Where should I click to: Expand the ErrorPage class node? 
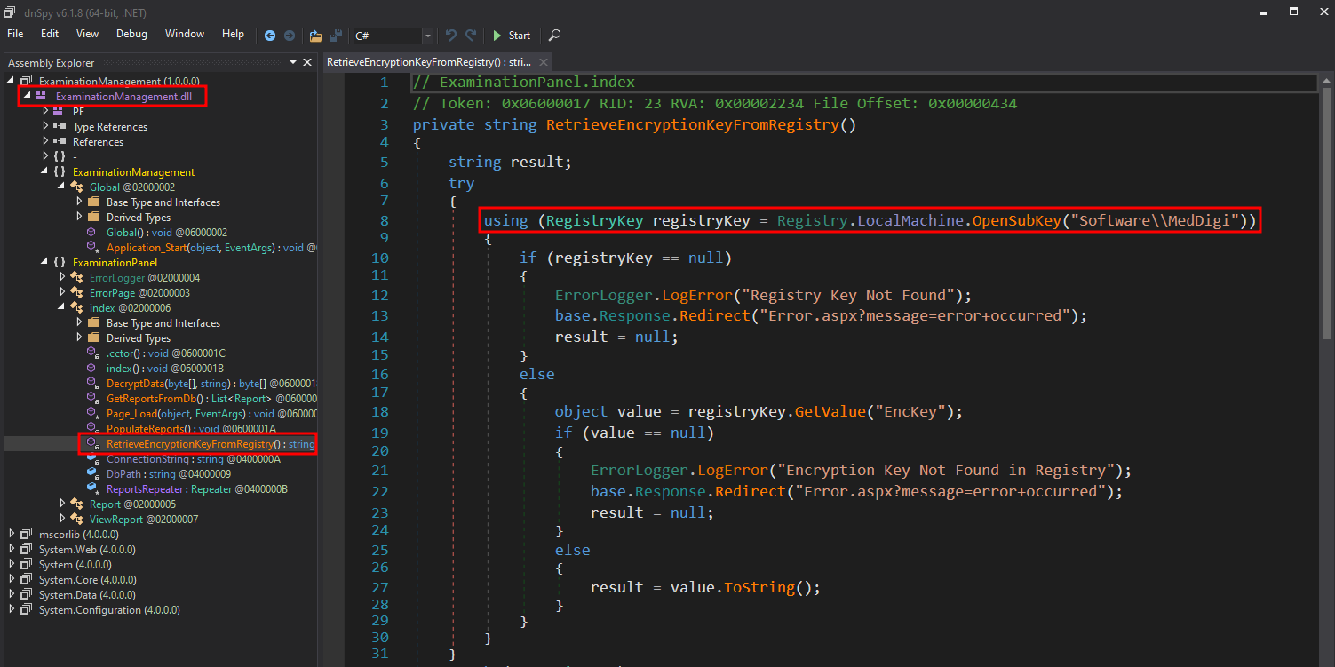[62, 293]
